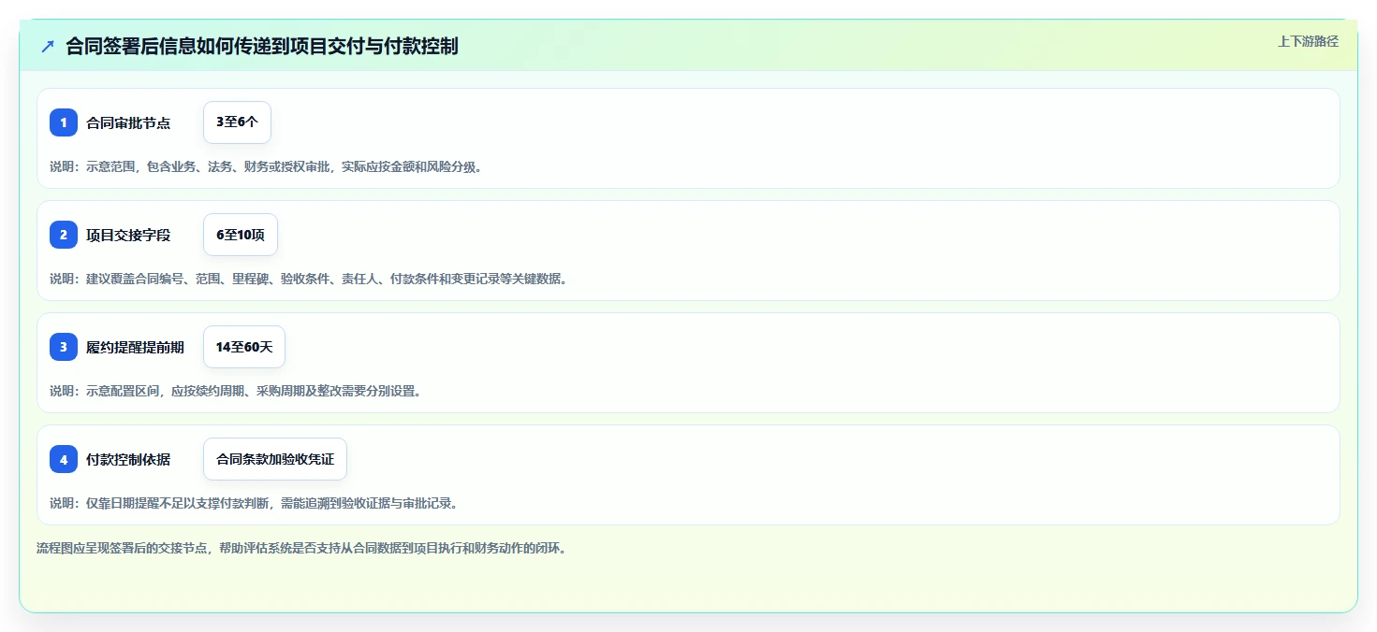The image size is (1377, 632).
Task: Click the note about 仅靠日期提醒不足以支撑付款判断
Action: (254, 503)
